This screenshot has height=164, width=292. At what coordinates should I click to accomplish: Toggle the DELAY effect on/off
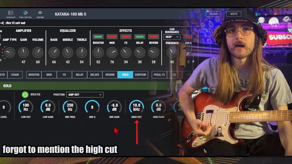point(140,36)
